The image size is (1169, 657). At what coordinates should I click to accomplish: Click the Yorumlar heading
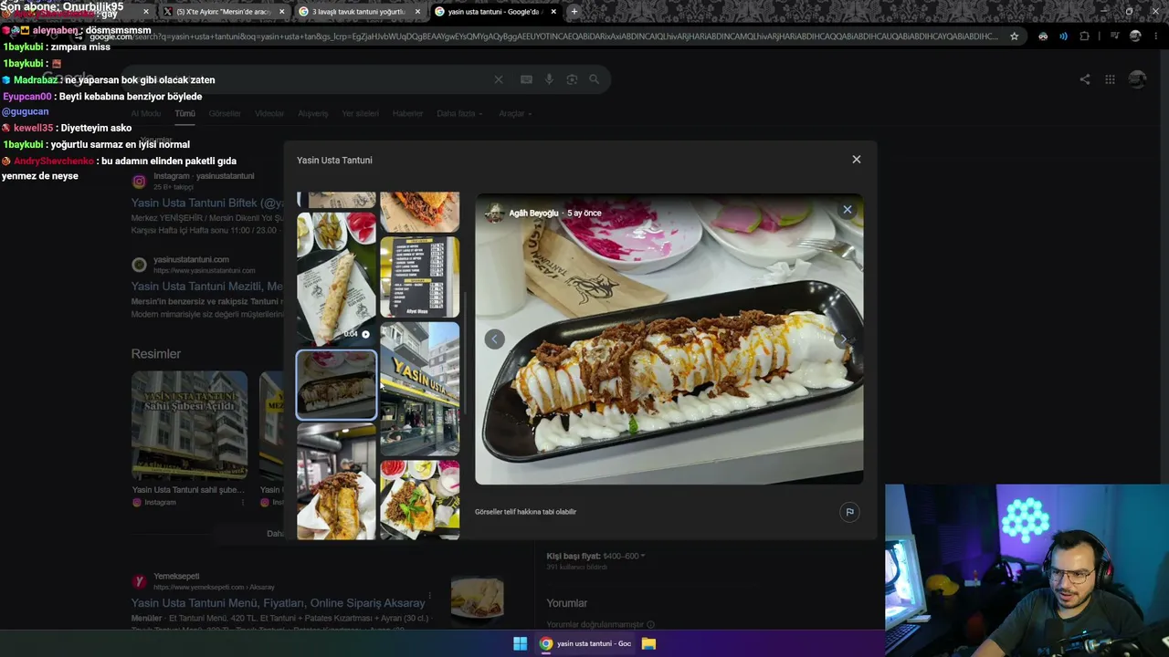(566, 603)
